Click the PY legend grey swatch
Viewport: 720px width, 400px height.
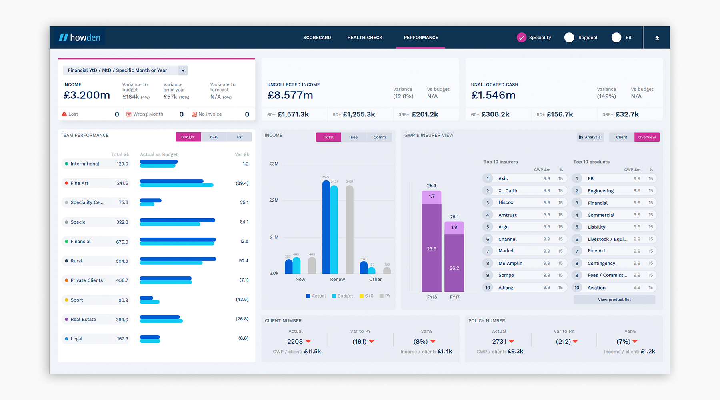coord(382,296)
